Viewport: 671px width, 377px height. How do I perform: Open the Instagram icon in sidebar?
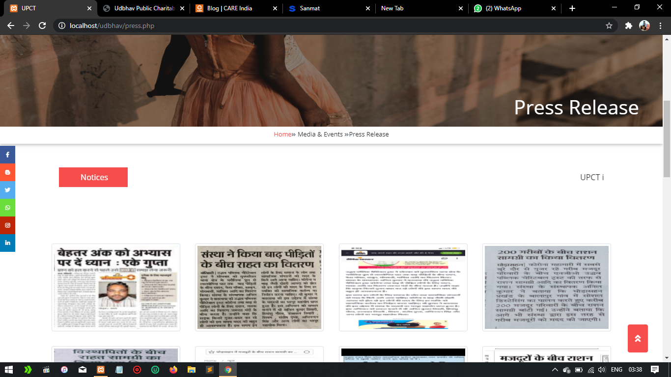pos(7,225)
